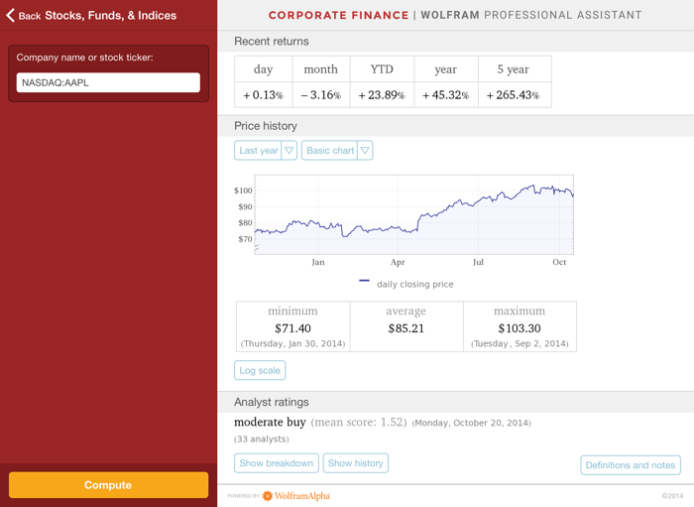Click the price history chart
Screen dimensions: 694x507
[x=413, y=214]
